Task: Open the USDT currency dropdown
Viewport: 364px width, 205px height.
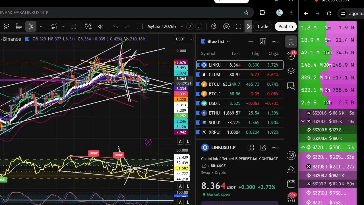Action: pyautogui.click(x=184, y=39)
